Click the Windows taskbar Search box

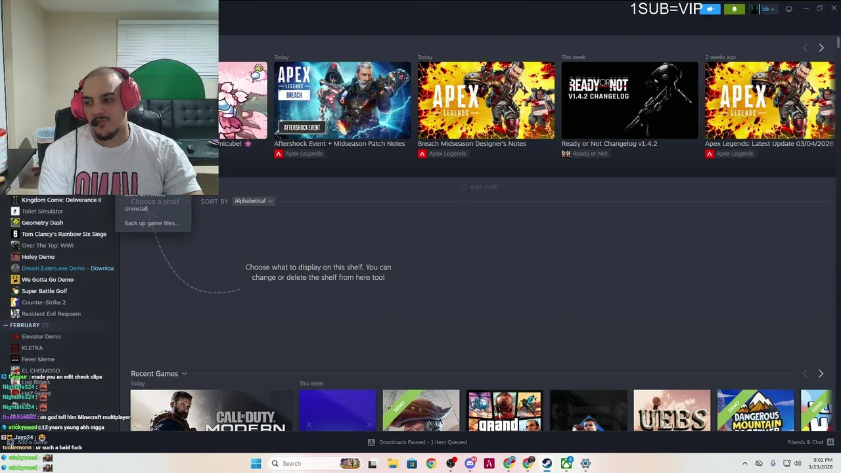[x=313, y=464]
